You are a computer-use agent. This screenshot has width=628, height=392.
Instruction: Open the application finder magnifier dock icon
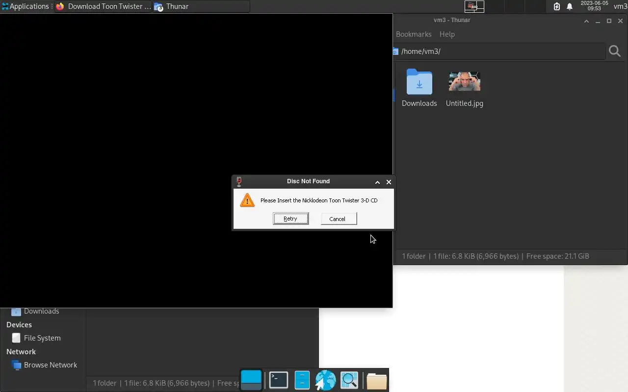pos(349,380)
